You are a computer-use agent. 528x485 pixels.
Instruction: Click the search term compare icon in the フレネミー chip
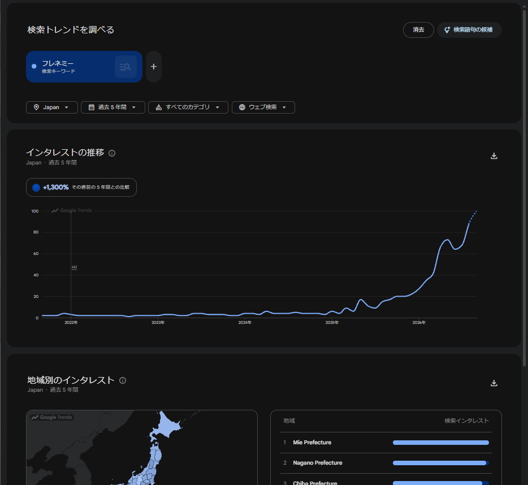125,67
